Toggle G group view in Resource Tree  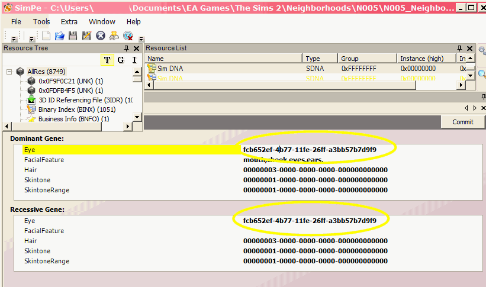pyautogui.click(x=121, y=60)
